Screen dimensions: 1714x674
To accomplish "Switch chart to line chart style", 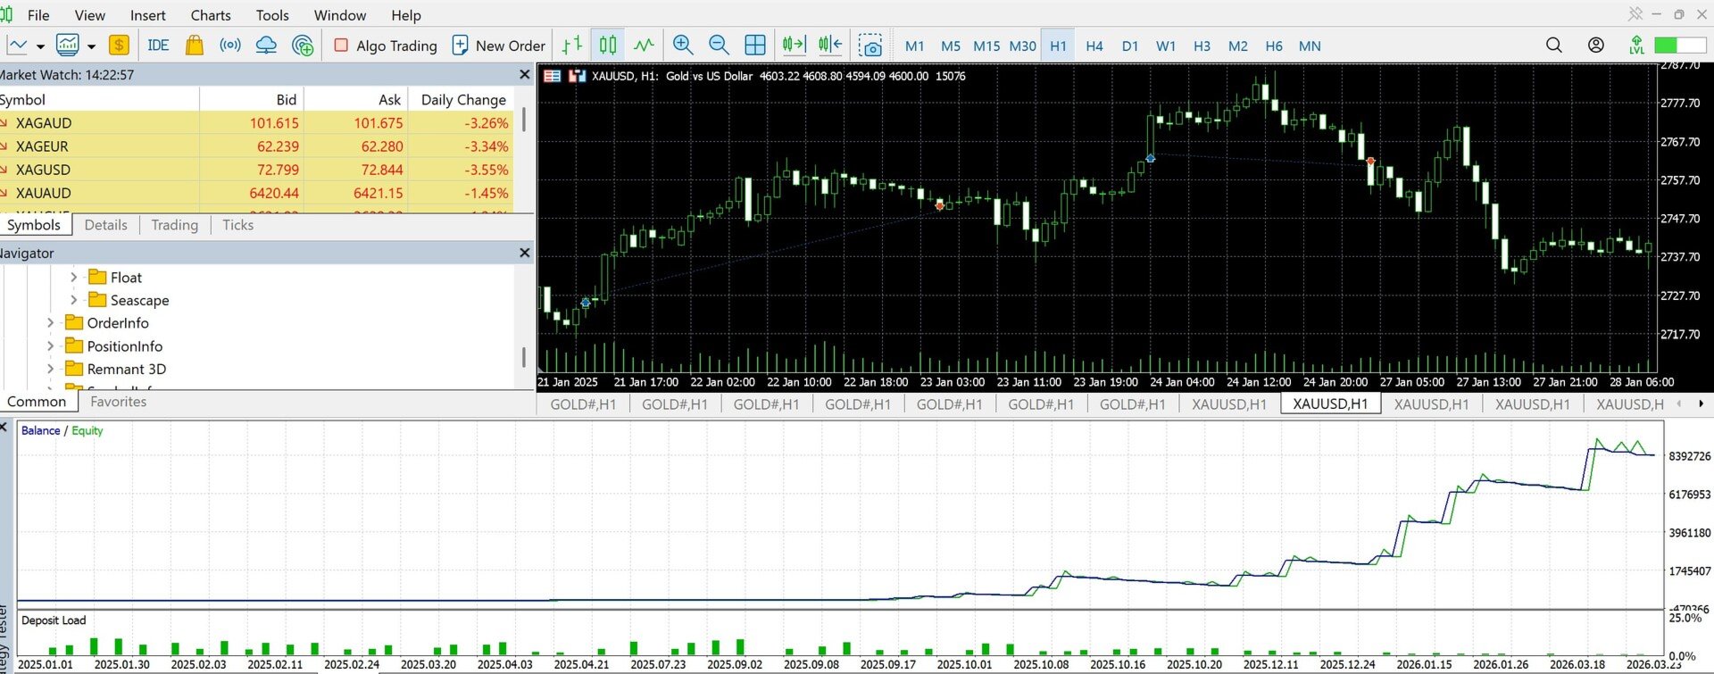I will [x=644, y=45].
